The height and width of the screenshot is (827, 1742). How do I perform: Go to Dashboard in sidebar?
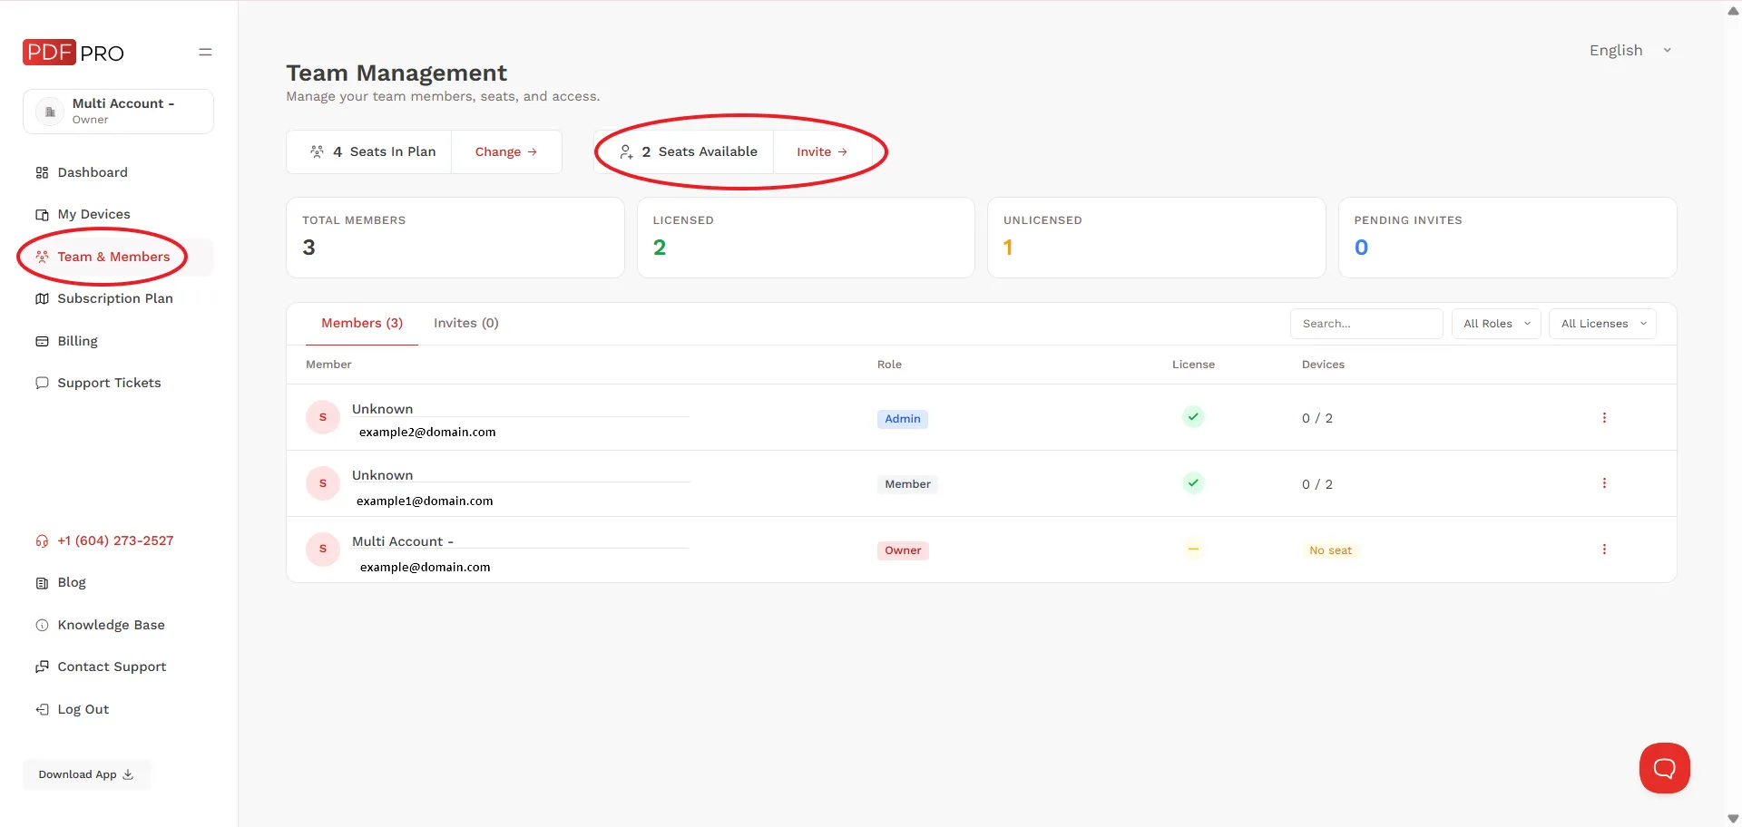[82, 172]
